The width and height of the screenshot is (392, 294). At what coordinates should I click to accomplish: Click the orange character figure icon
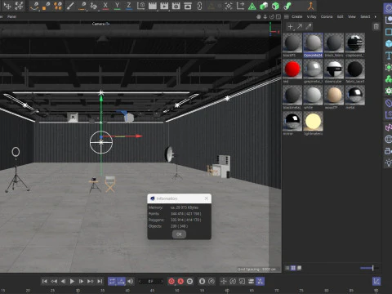click(x=310, y=6)
